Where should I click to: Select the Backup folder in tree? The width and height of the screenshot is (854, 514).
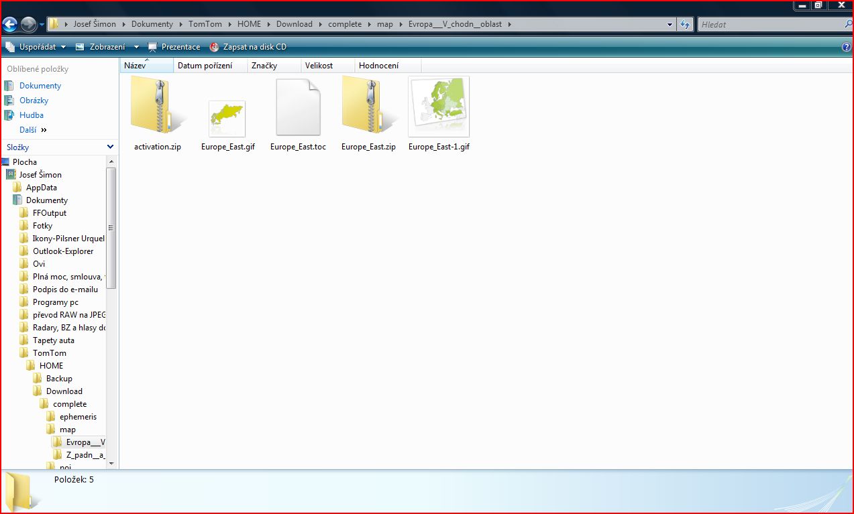[59, 379]
